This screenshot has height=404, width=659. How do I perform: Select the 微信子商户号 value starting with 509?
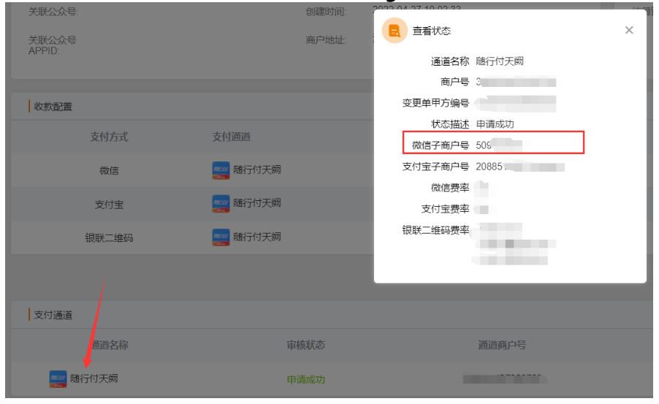498,145
